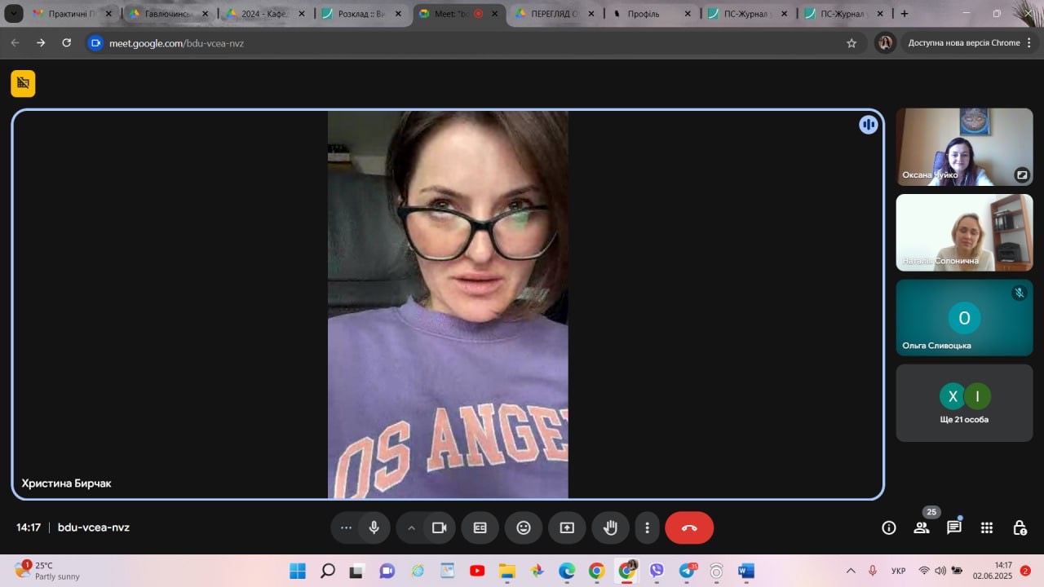The height and width of the screenshot is (587, 1044).
Task: Raise your hand in the meeting
Action: pyautogui.click(x=610, y=527)
